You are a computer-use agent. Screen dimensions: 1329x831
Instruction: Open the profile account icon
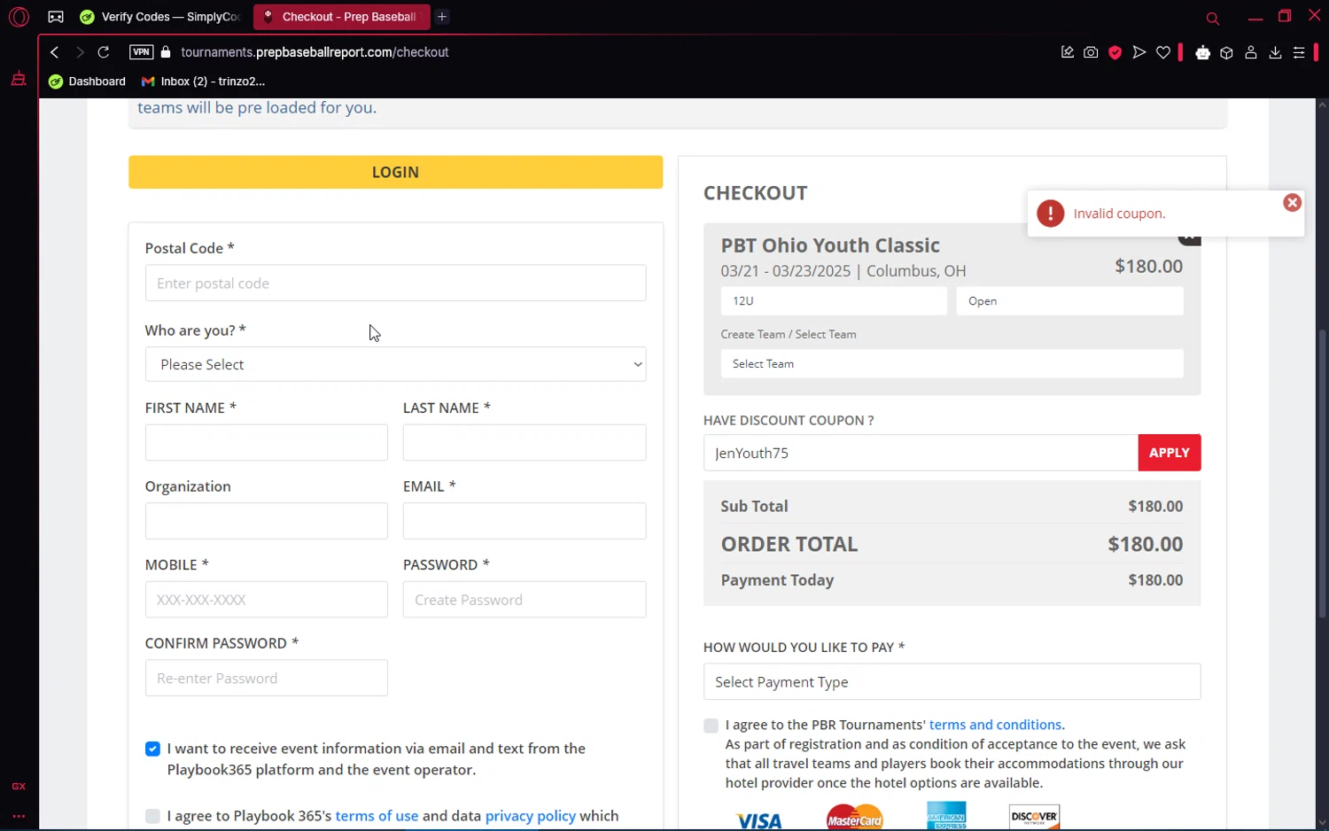click(x=1251, y=52)
